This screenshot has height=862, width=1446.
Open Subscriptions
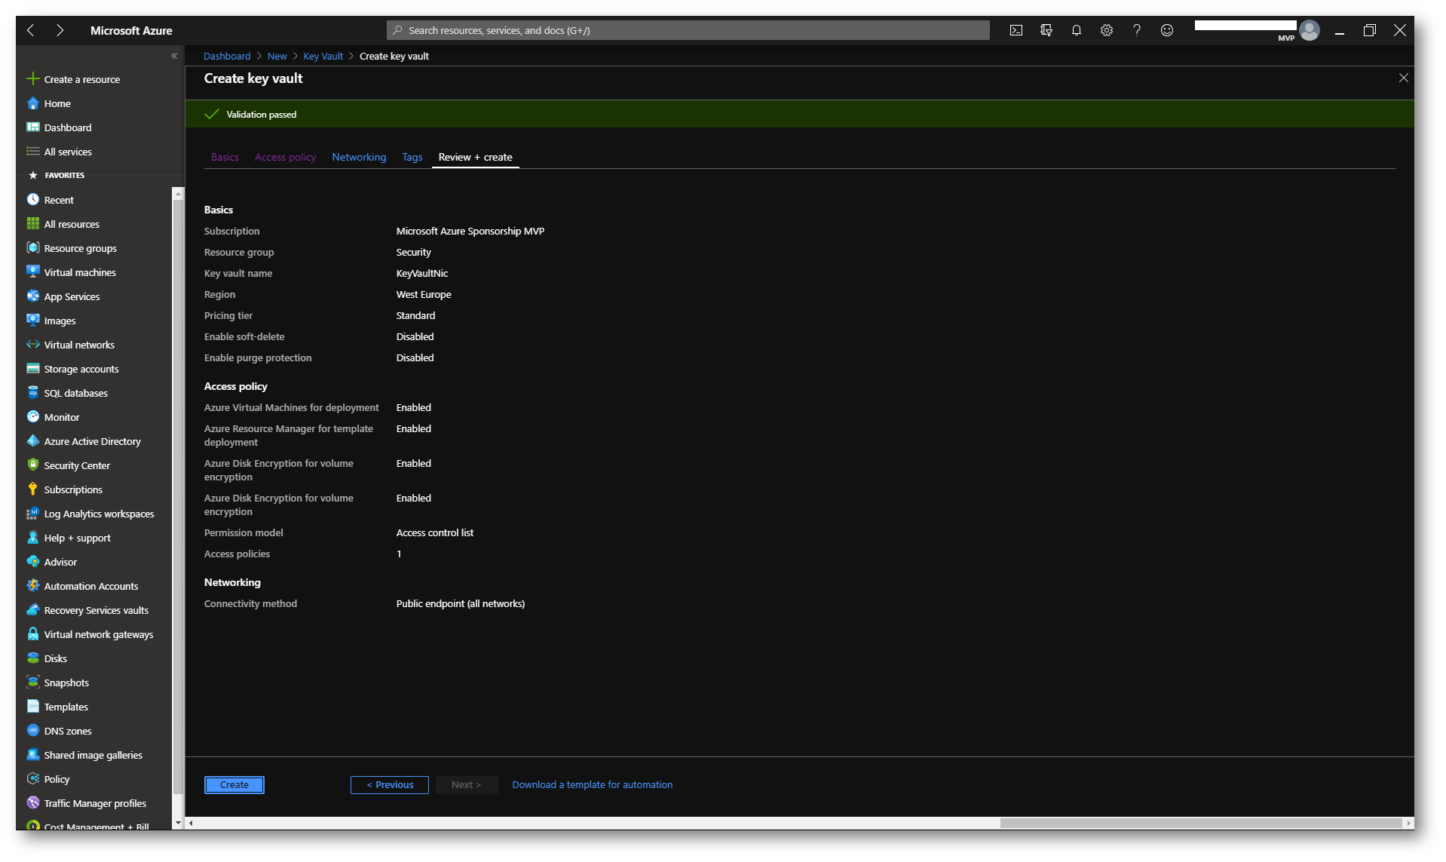(x=73, y=489)
